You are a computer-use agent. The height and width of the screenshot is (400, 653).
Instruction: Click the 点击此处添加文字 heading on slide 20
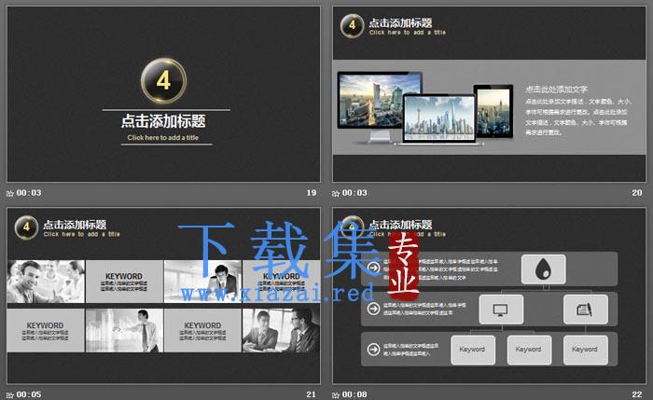556,90
